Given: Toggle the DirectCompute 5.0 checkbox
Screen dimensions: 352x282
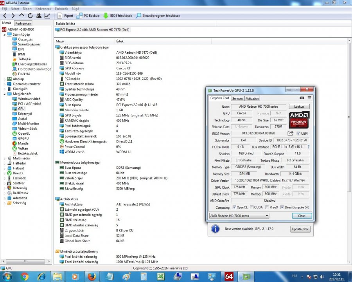Looking at the screenshot, I should pyautogui.click(x=282, y=207).
